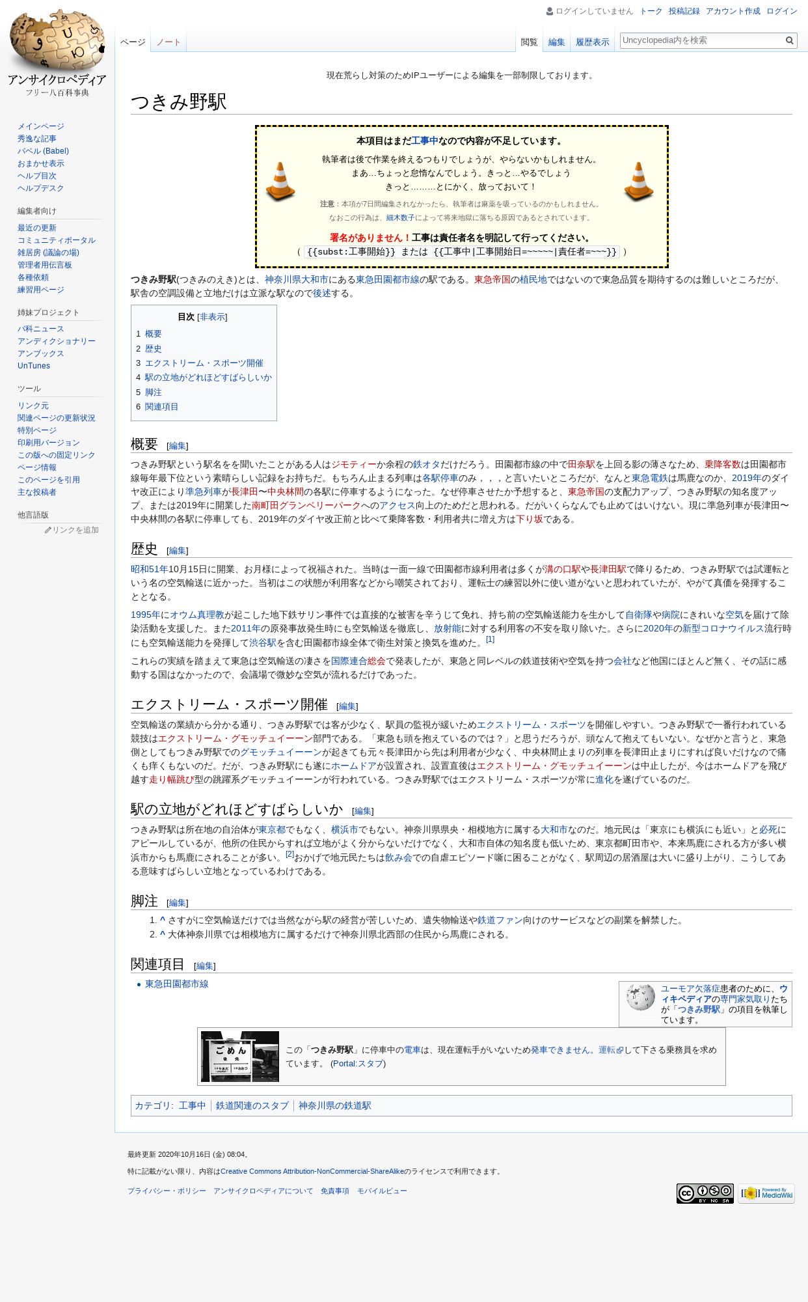
Task: Jump to contents entry 5 脚注
Action: click(x=148, y=393)
